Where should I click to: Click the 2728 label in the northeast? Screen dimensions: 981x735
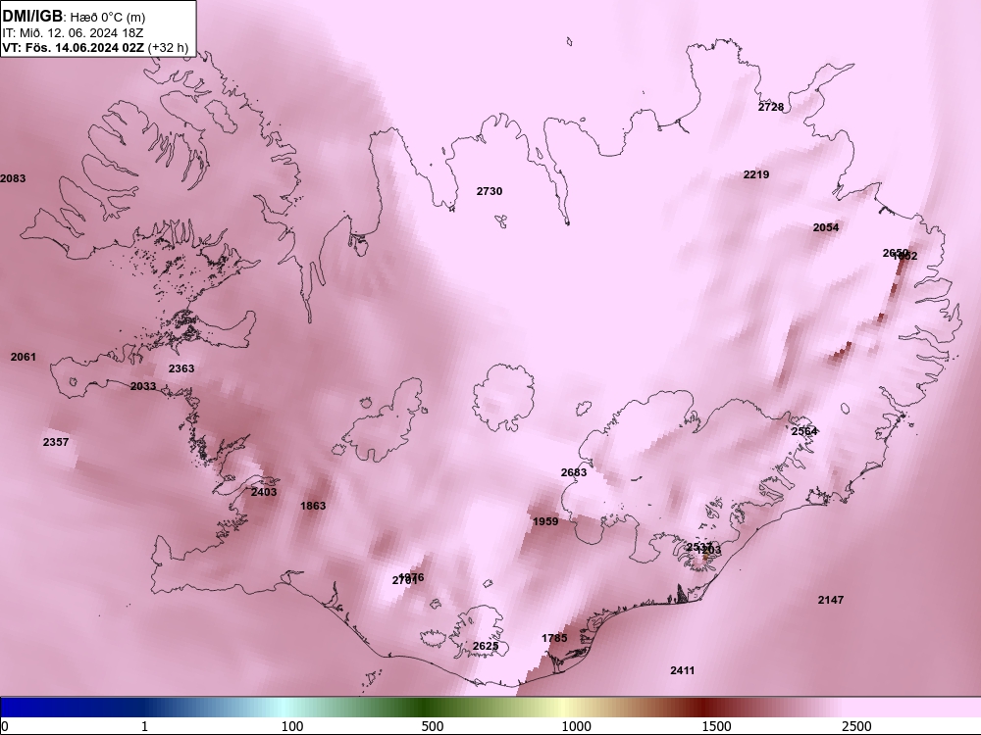click(x=771, y=107)
